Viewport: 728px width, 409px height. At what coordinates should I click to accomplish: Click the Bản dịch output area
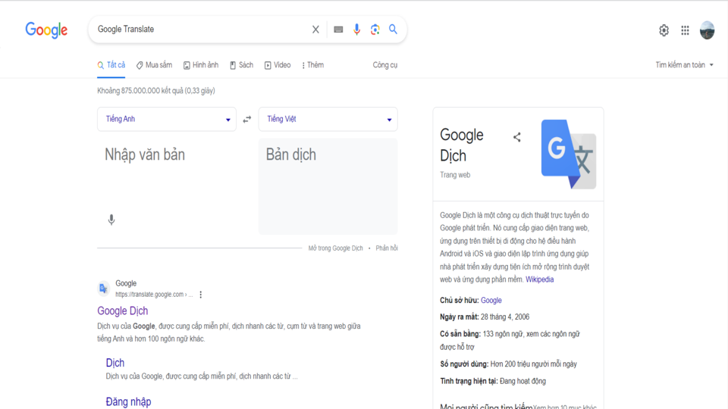pyautogui.click(x=328, y=186)
